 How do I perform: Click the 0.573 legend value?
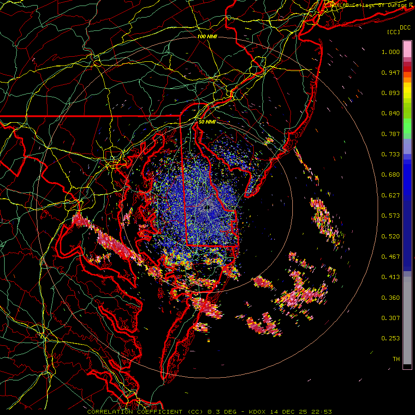391,216
